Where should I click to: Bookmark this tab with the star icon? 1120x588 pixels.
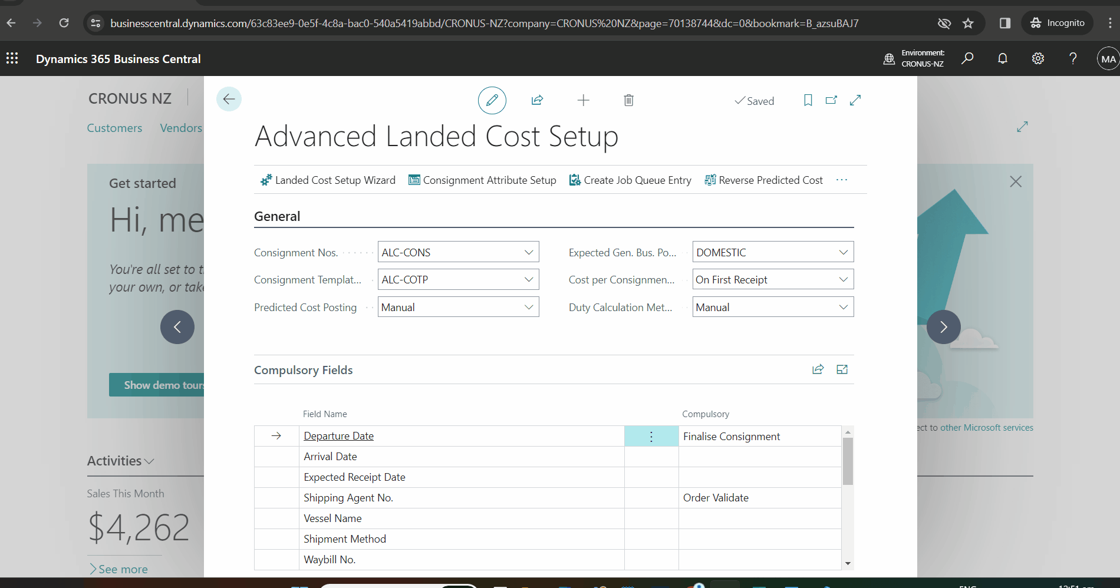point(968,23)
